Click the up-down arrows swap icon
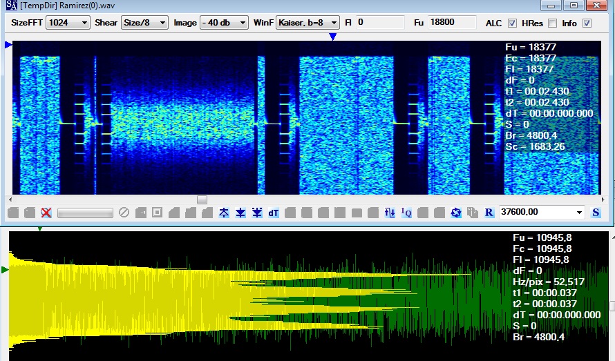The width and height of the screenshot is (615, 361). tap(390, 213)
